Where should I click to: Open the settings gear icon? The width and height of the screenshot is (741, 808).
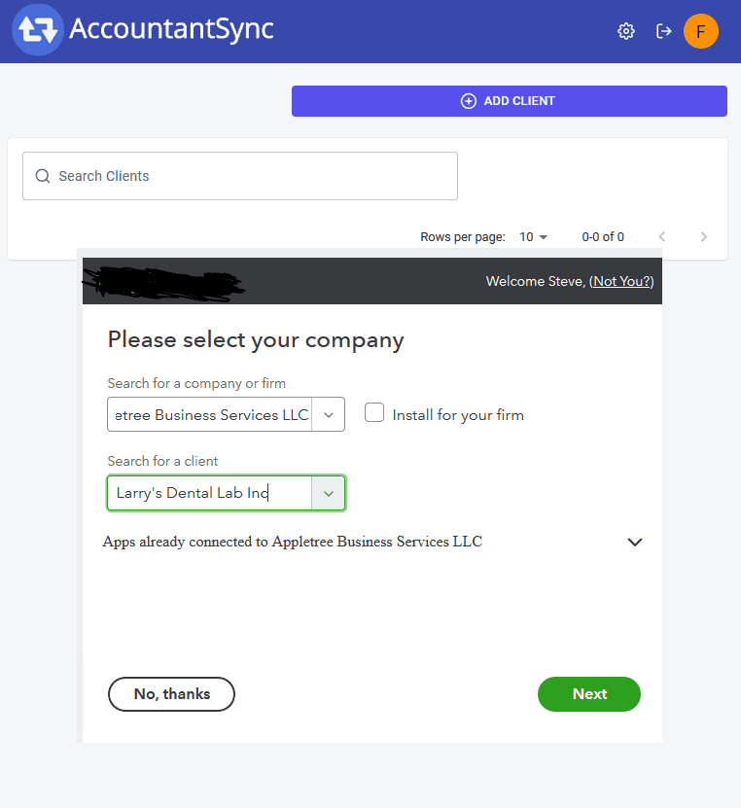coord(625,30)
